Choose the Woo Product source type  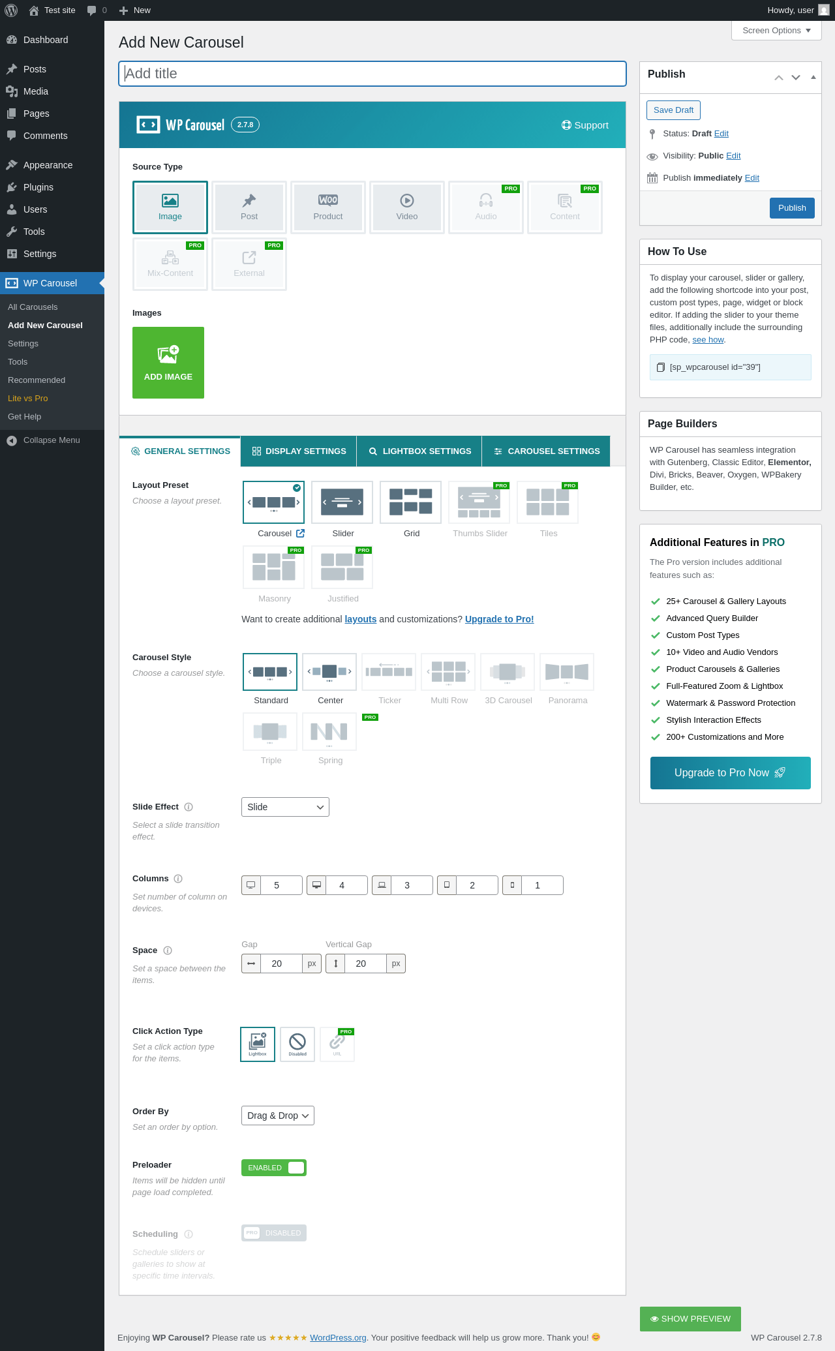click(328, 207)
